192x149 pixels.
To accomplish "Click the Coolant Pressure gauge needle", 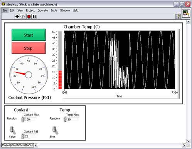I will pyautogui.click(x=20, y=73).
